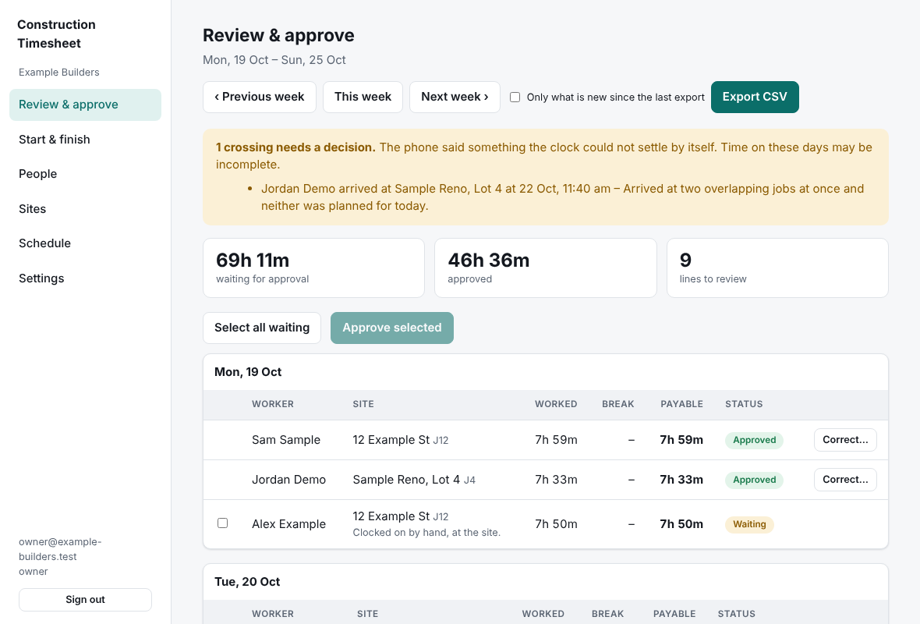Click the Approve selected button
920x624 pixels.
[392, 328]
